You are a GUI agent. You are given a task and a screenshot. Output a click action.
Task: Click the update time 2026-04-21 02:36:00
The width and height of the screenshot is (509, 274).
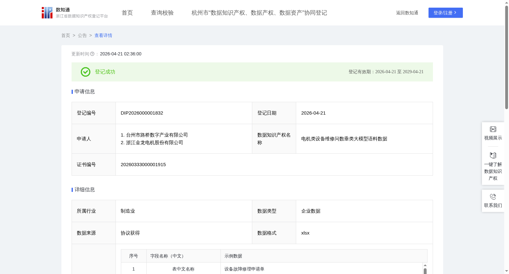click(x=121, y=54)
